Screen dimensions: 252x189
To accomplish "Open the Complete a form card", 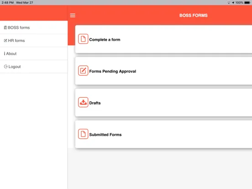I will [x=163, y=39].
